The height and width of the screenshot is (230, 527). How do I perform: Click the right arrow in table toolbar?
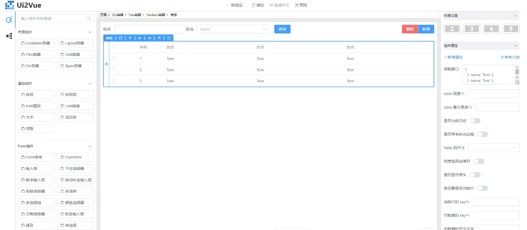pyautogui.click(x=149, y=38)
